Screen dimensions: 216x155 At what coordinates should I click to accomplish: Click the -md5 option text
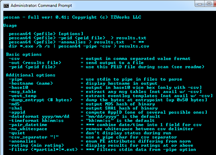tap(14, 104)
